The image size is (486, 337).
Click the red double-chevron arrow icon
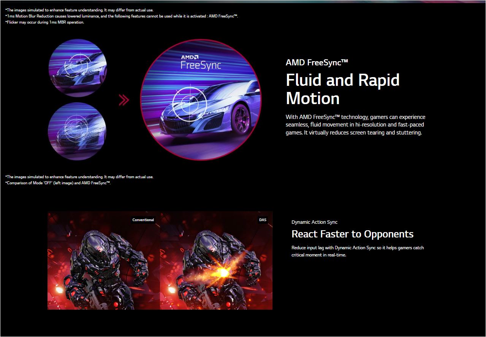pyautogui.click(x=124, y=100)
